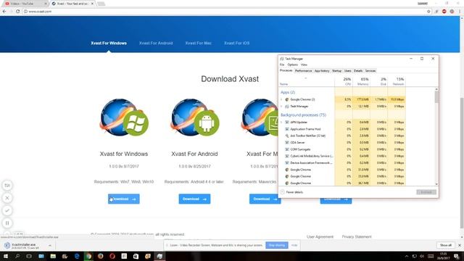This screenshot has height=261, width=464.
Task: Collapse Task Manager with Fewer details
Action: [291, 192]
